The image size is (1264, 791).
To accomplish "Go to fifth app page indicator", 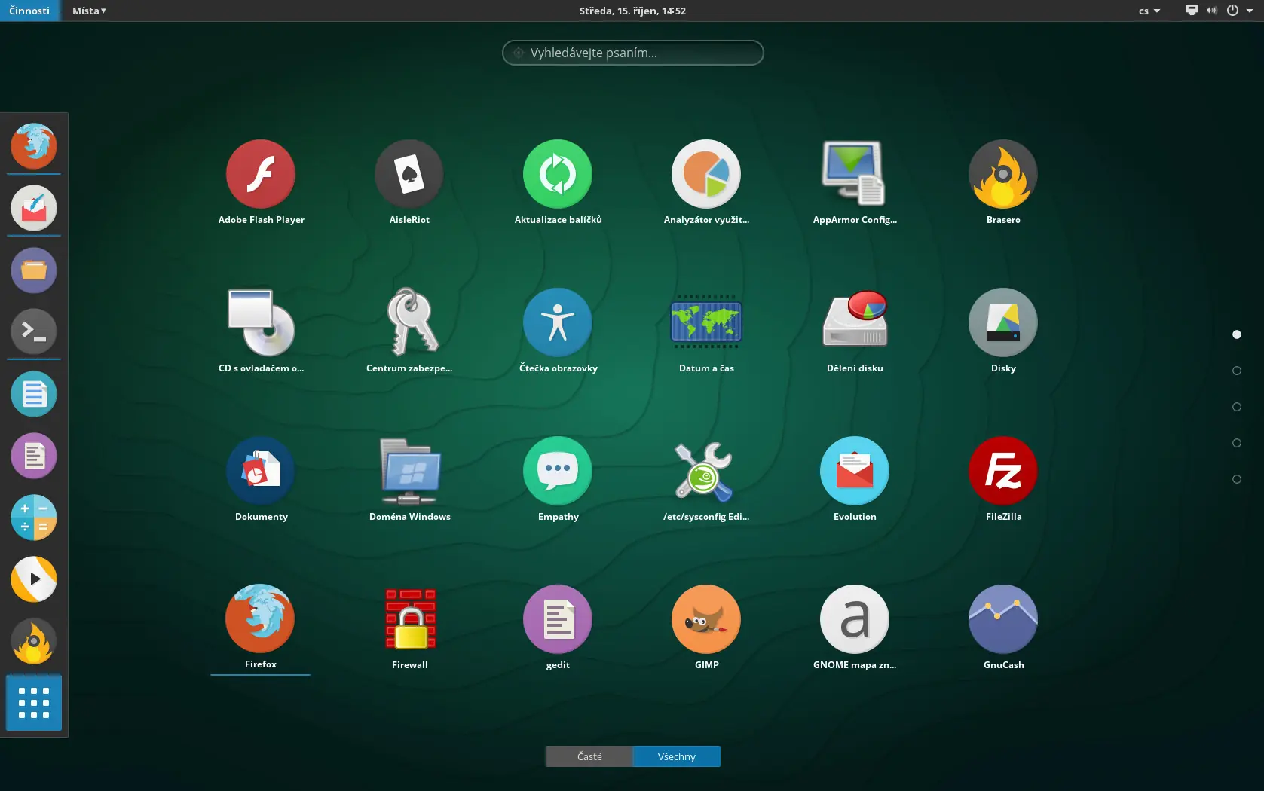I will [x=1237, y=479].
